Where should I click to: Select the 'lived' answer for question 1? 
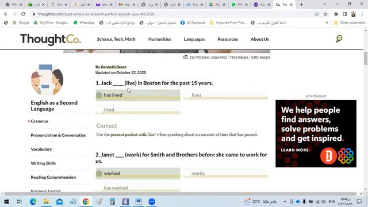click(138, 110)
